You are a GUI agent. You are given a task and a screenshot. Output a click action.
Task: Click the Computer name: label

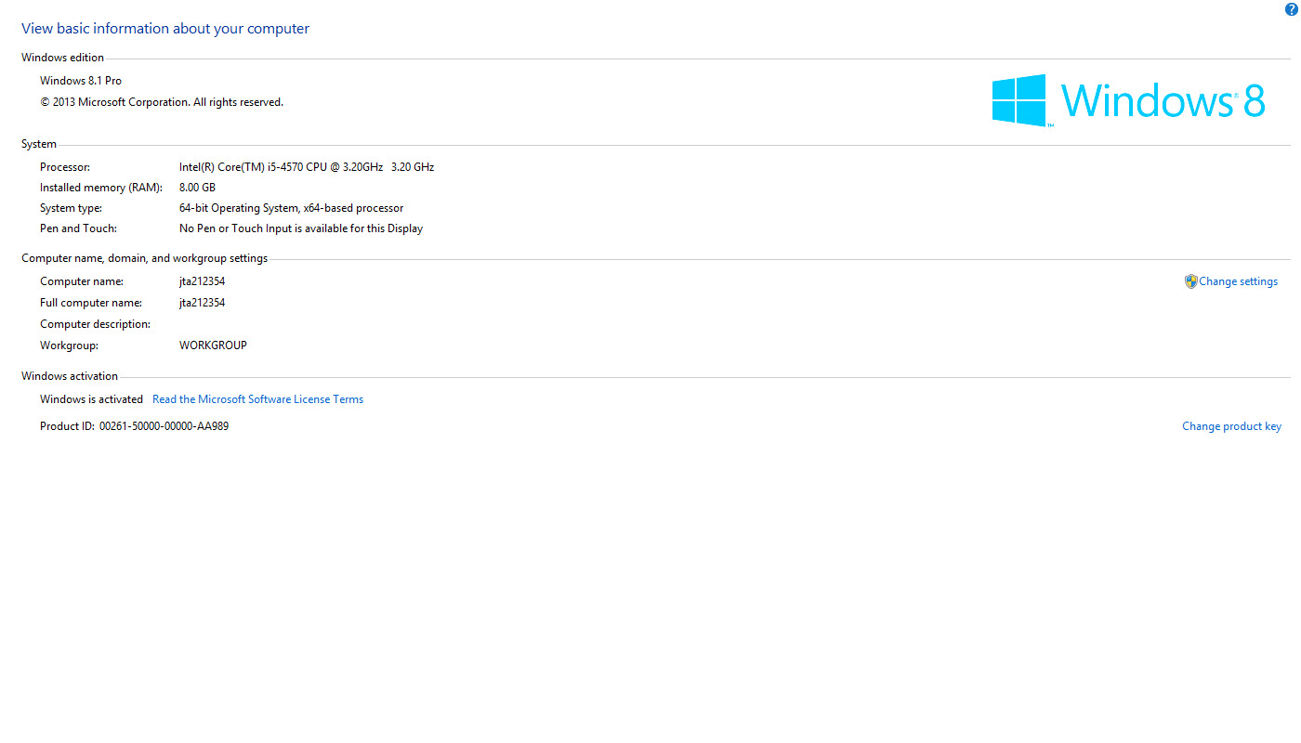[82, 281]
